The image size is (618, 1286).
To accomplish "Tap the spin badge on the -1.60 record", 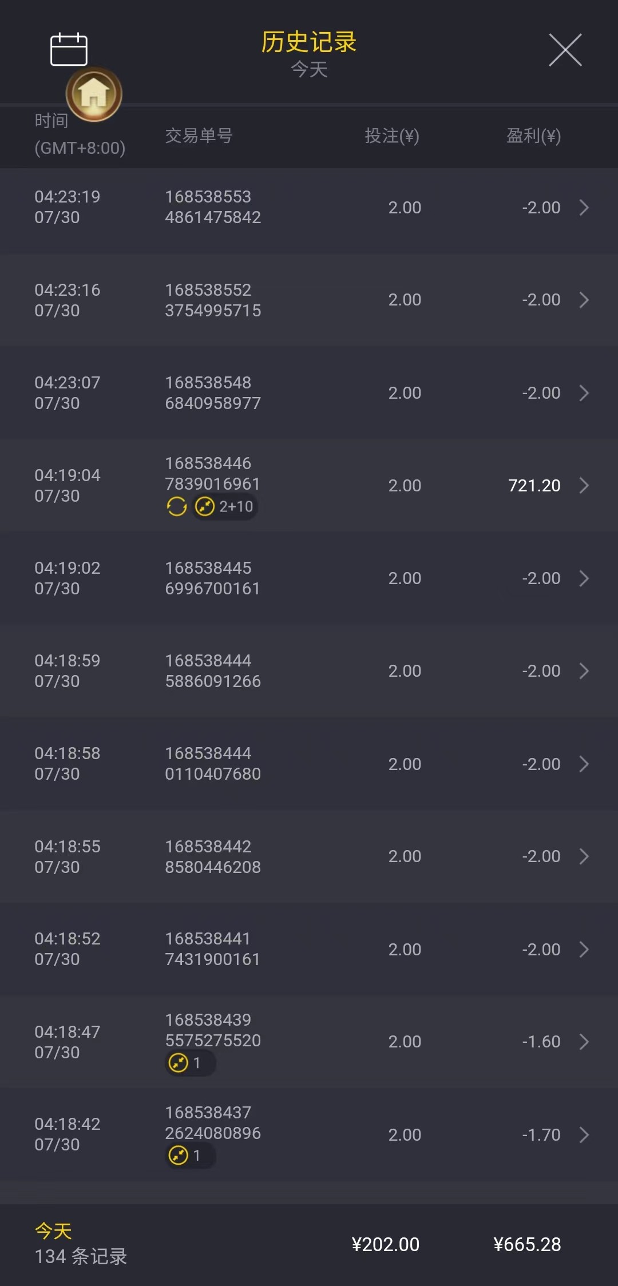I will coord(189,1063).
